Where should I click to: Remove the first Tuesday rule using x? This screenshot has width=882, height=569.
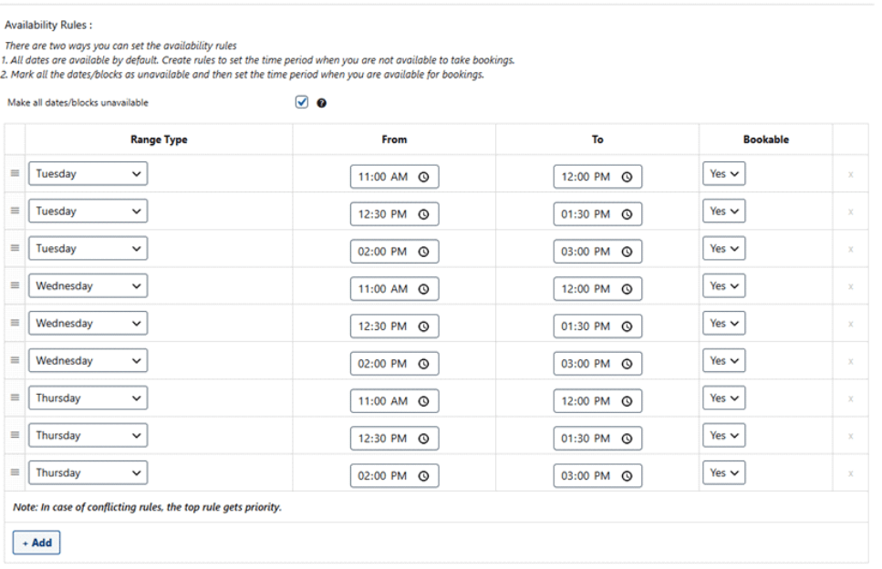850,174
